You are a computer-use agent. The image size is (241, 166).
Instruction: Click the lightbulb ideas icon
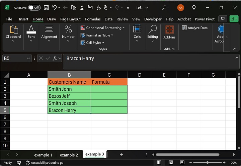[194, 7]
